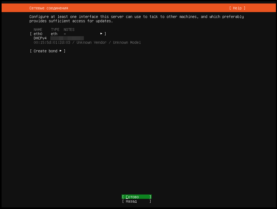The image size is (277, 209).
Task: Click the Сетевые соединения title
Action: click(x=49, y=8)
